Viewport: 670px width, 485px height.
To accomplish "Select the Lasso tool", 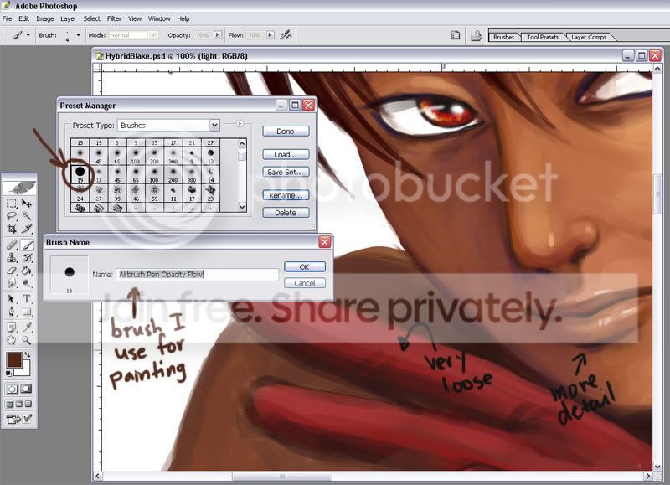I will [12, 216].
